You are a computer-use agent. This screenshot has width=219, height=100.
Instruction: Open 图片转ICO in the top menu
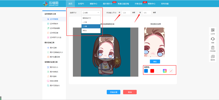coord(107,4)
